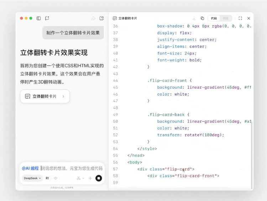Click the @AI 编程 tag

30,168
